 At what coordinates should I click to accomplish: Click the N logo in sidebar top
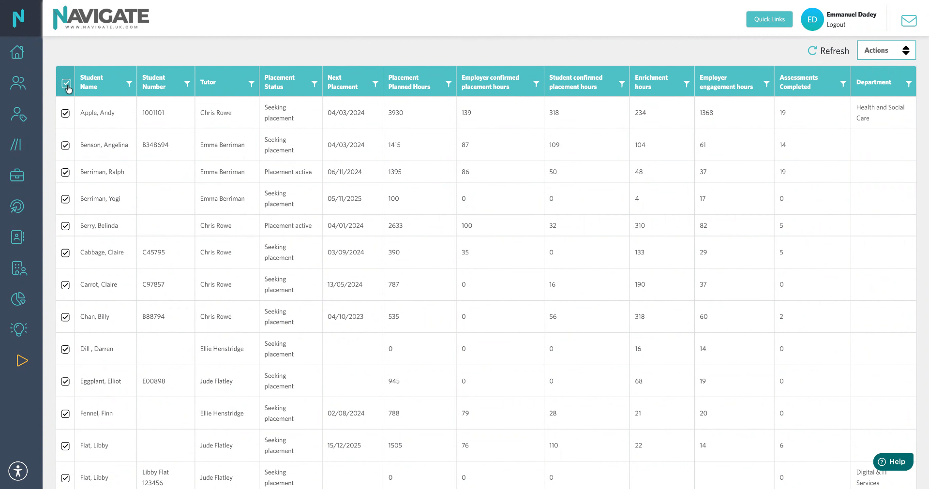coord(18,18)
